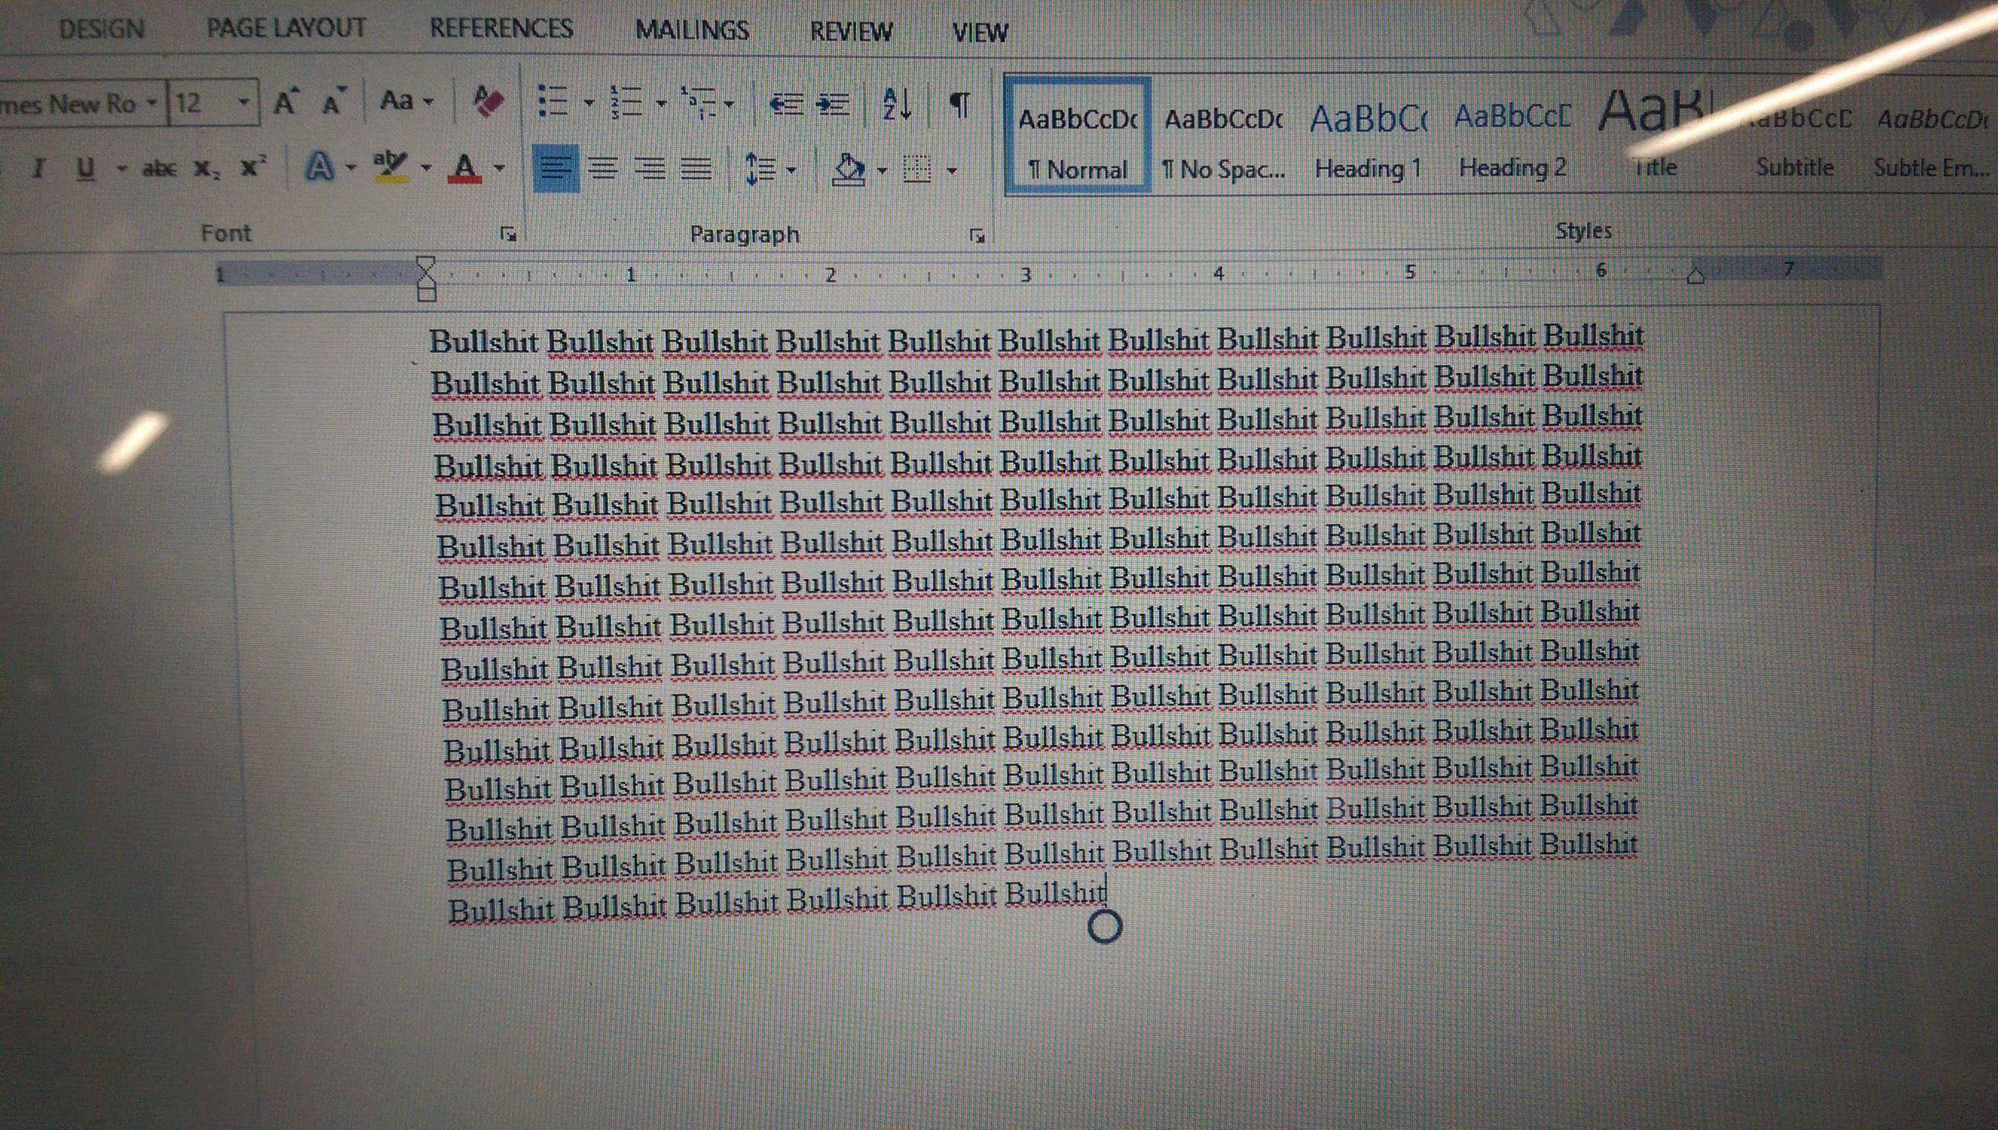The image size is (1998, 1130).
Task: Apply the No Spacing style
Action: pyautogui.click(x=1223, y=140)
